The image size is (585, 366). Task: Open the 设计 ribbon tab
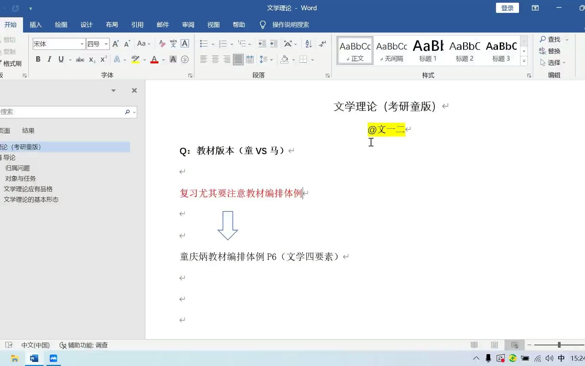coord(86,25)
